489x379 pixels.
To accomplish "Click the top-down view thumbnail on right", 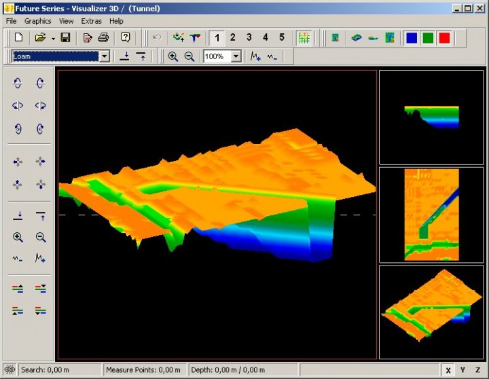I will coord(431,215).
